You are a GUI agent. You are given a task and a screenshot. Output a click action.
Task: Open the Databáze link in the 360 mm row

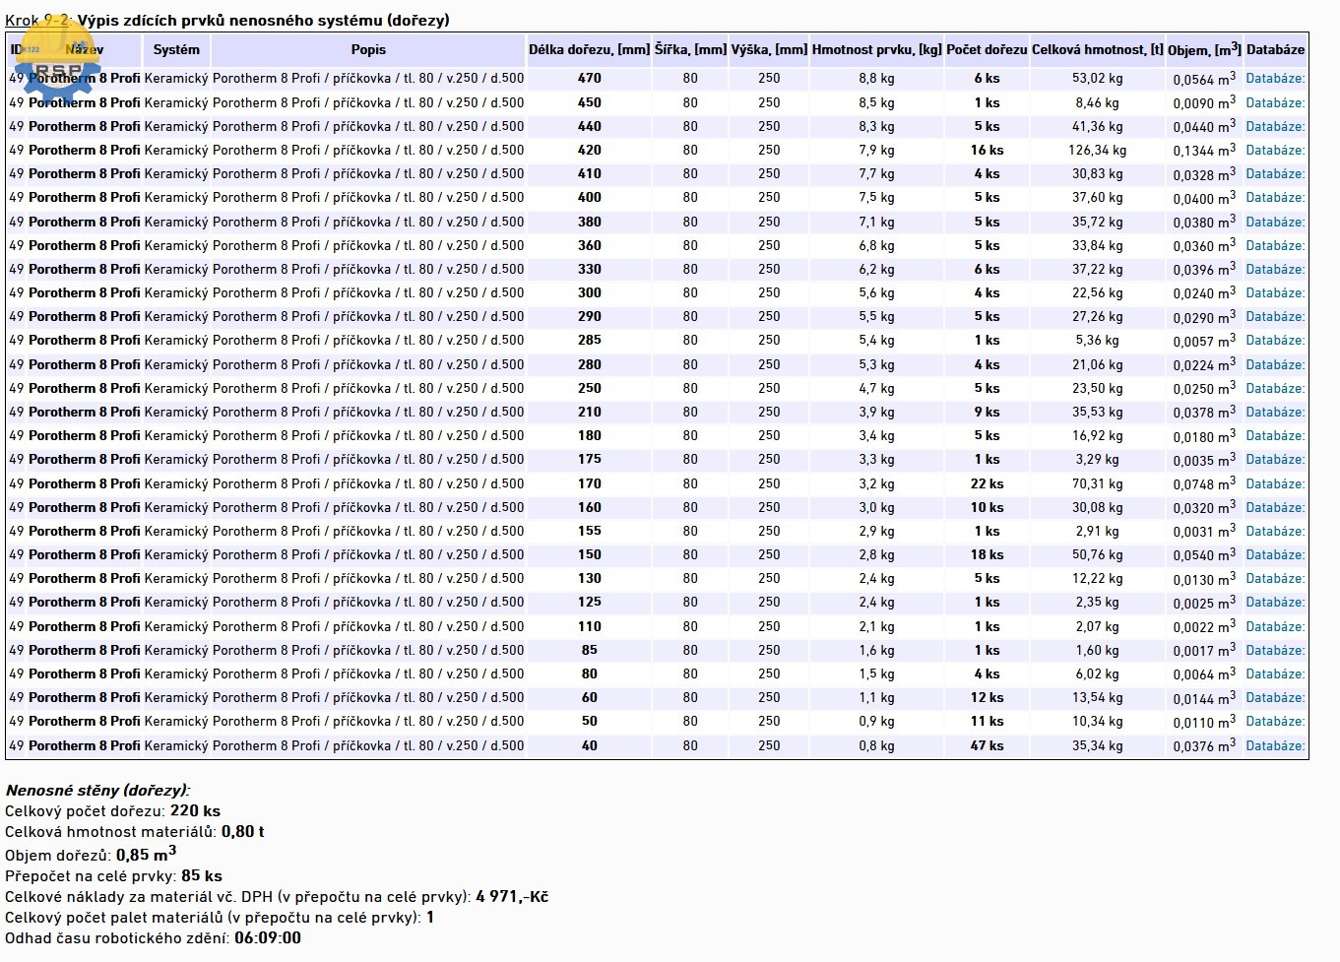point(1275,245)
